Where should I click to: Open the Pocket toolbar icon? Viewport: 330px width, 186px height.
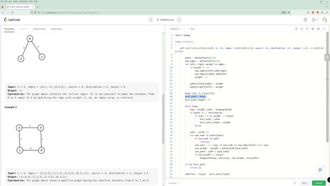click(308, 12)
